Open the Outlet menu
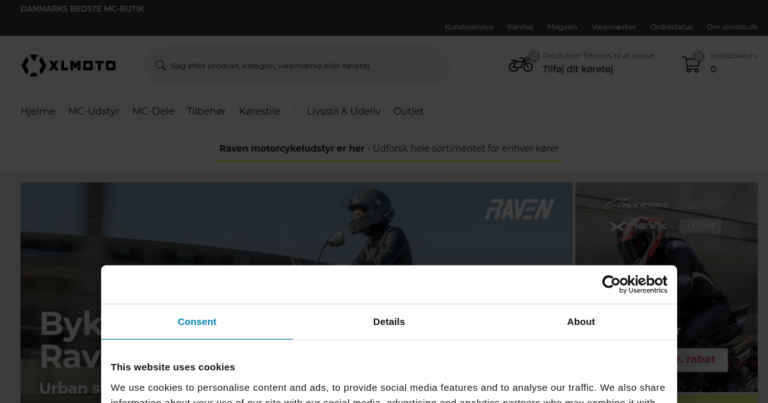768x403 pixels. pyautogui.click(x=408, y=111)
